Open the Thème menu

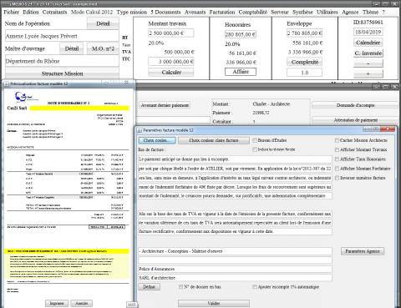(x=370, y=13)
